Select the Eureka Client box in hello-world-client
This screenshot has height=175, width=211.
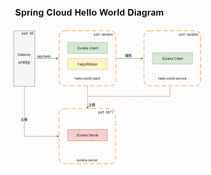tap(87, 48)
